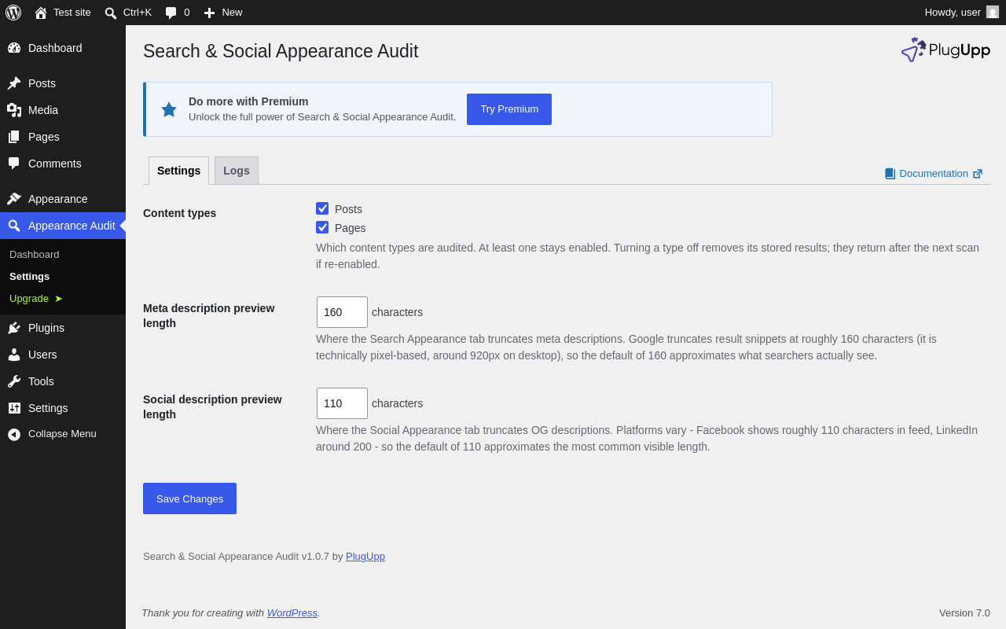Click the Documentation book icon
The image size is (1006, 629).
tap(890, 174)
